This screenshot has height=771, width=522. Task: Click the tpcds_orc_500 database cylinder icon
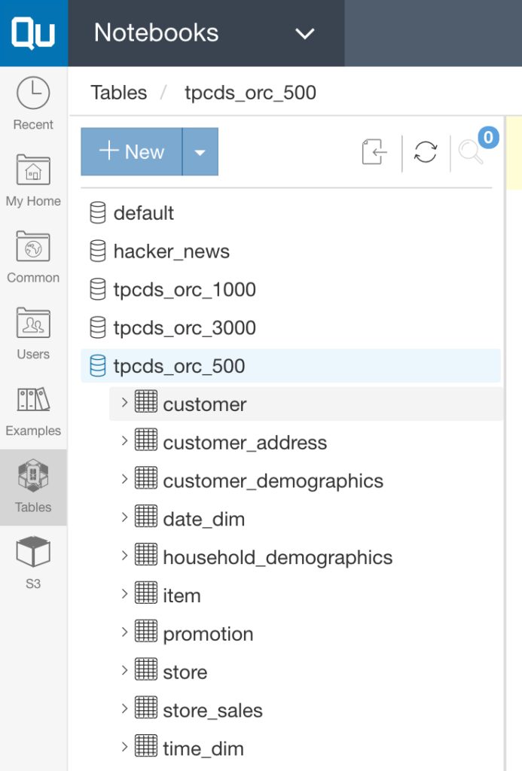(97, 366)
